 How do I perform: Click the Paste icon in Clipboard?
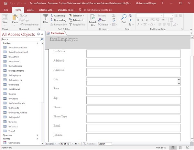pos(15,18)
